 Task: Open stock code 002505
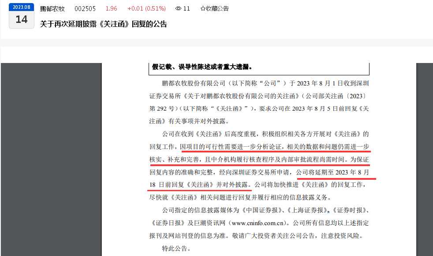[x=85, y=8]
